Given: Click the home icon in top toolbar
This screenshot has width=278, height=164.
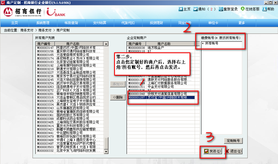Looking at the screenshot, I should click(181, 9).
